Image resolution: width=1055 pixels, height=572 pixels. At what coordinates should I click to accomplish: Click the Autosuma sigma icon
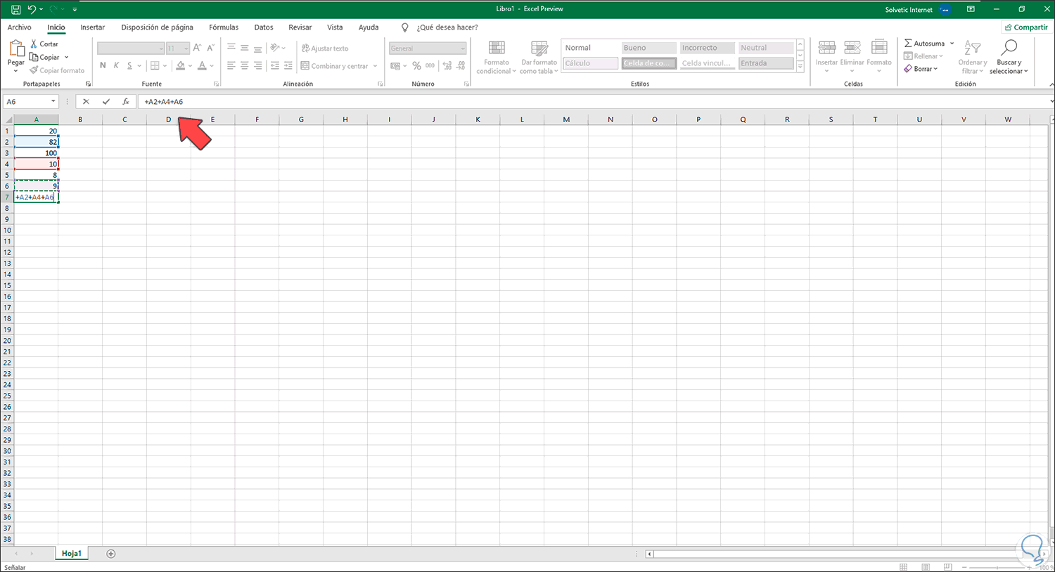908,44
